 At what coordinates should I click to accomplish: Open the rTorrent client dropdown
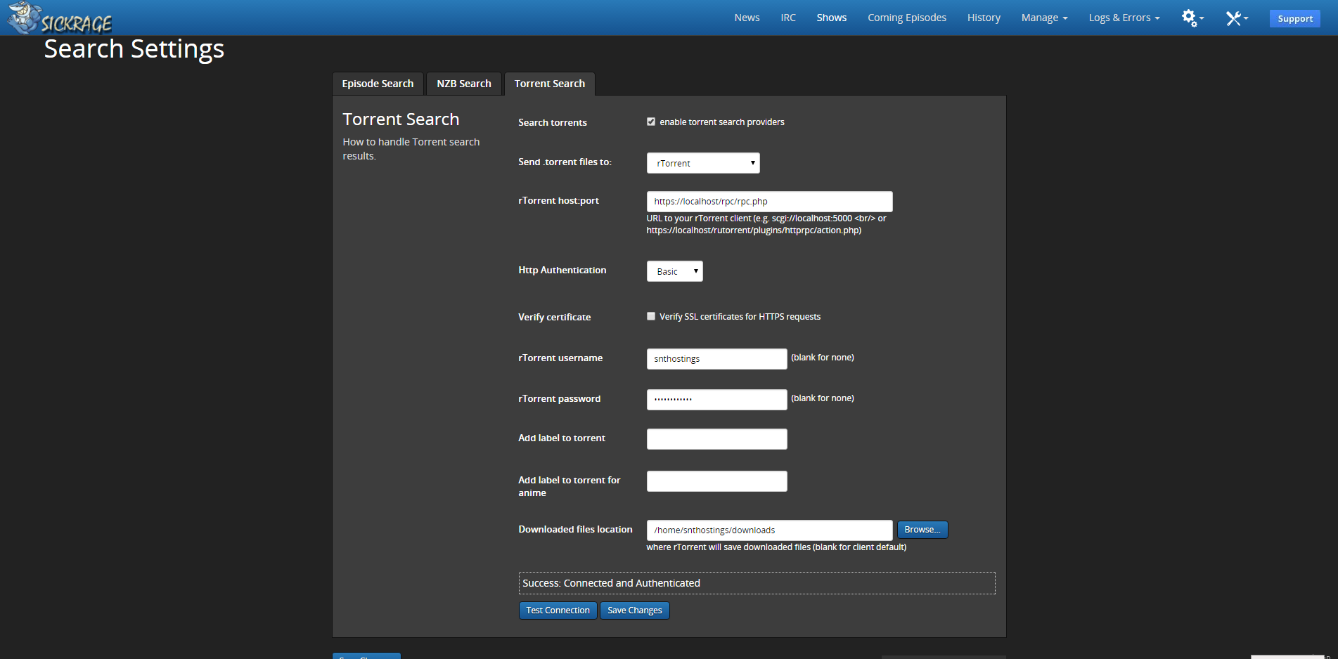[703, 163]
